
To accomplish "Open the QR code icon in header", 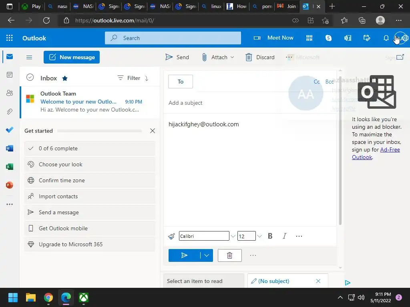I will click(x=310, y=38).
